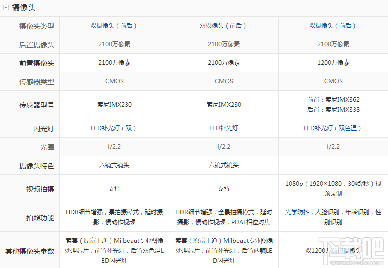The height and width of the screenshot is (268, 388).
Task: Select the 人脸识别，年龄识别 text
Action: [x=342, y=212]
